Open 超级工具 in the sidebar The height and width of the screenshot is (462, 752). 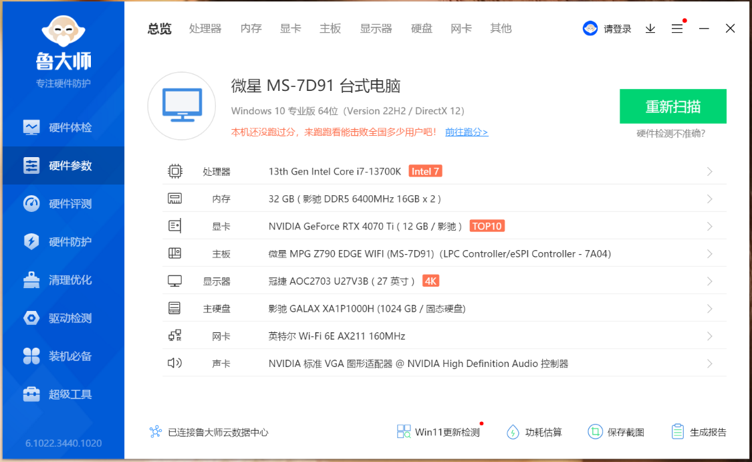point(64,394)
